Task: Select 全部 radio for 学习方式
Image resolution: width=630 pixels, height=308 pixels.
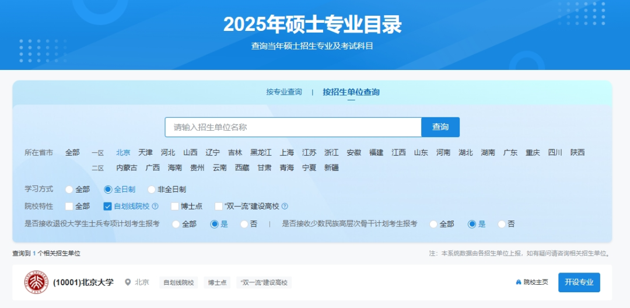Action: pyautogui.click(x=69, y=190)
